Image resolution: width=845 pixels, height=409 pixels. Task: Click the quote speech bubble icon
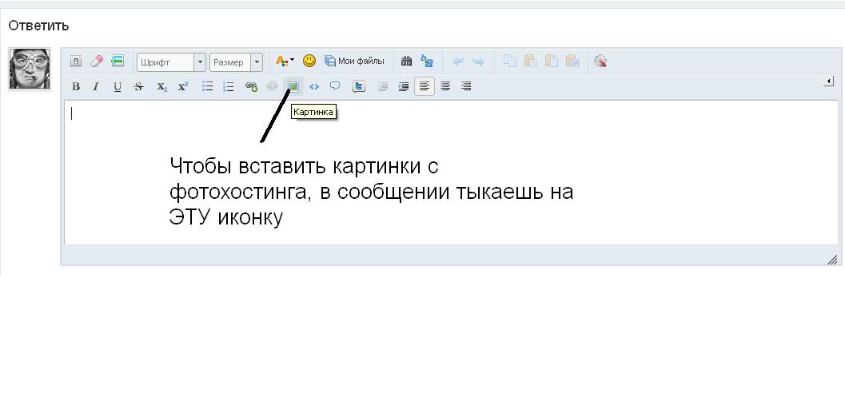pyautogui.click(x=335, y=85)
